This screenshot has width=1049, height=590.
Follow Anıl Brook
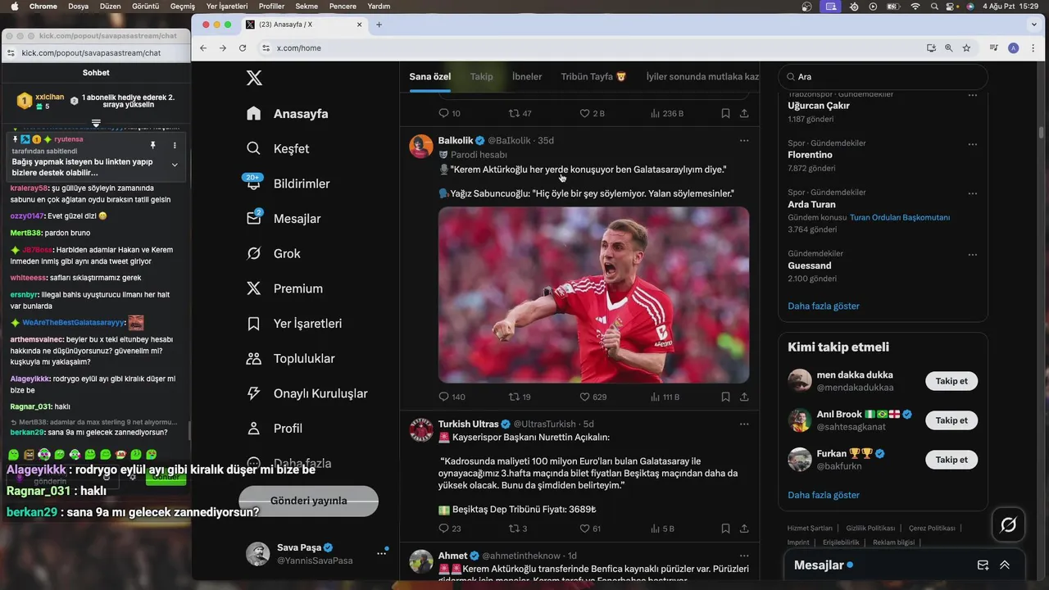coord(951,420)
